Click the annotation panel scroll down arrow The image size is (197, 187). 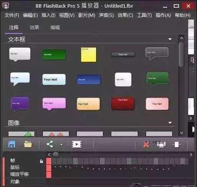click(181, 133)
